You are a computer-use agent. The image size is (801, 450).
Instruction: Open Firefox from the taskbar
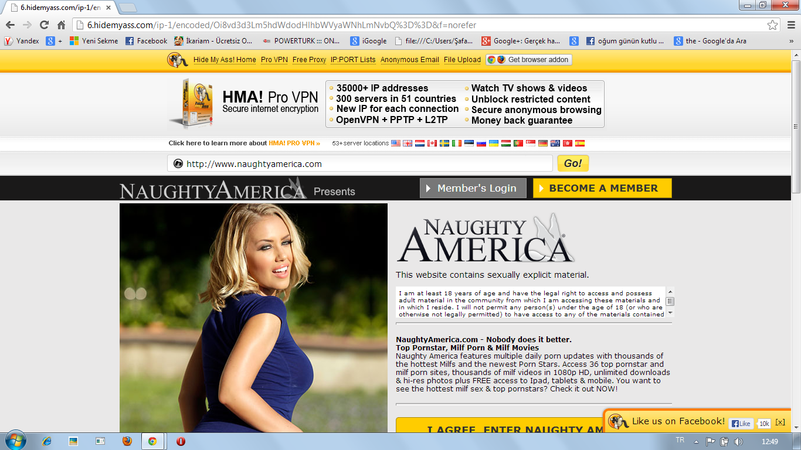[x=127, y=441]
